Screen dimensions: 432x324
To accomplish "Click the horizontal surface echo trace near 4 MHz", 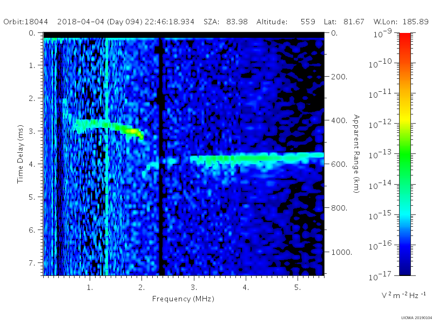I will (x=256, y=158).
